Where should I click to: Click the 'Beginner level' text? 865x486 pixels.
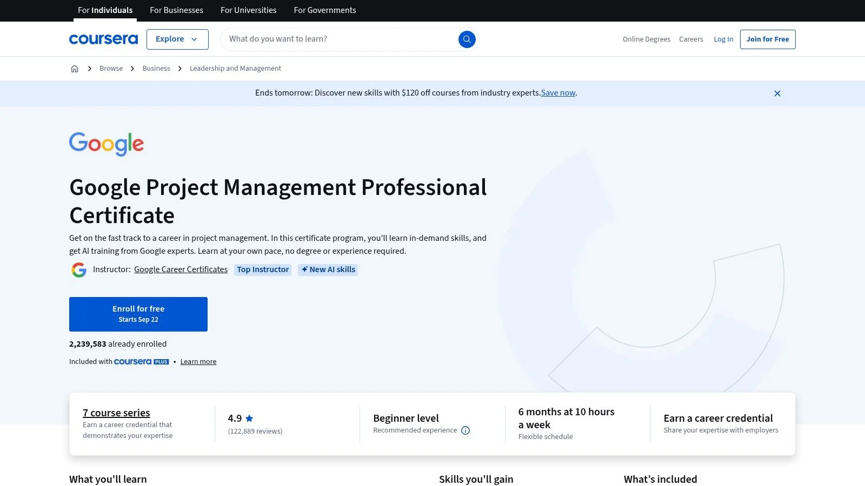point(406,418)
